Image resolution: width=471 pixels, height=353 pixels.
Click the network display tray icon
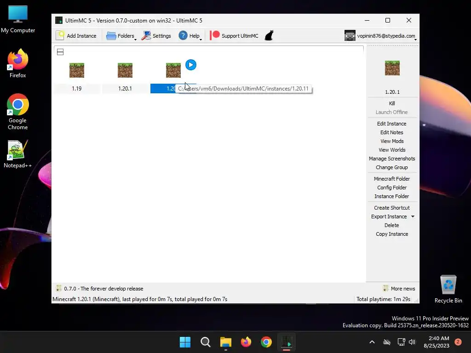[401, 342]
